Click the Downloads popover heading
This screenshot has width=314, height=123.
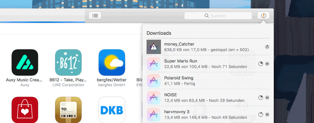tap(159, 33)
